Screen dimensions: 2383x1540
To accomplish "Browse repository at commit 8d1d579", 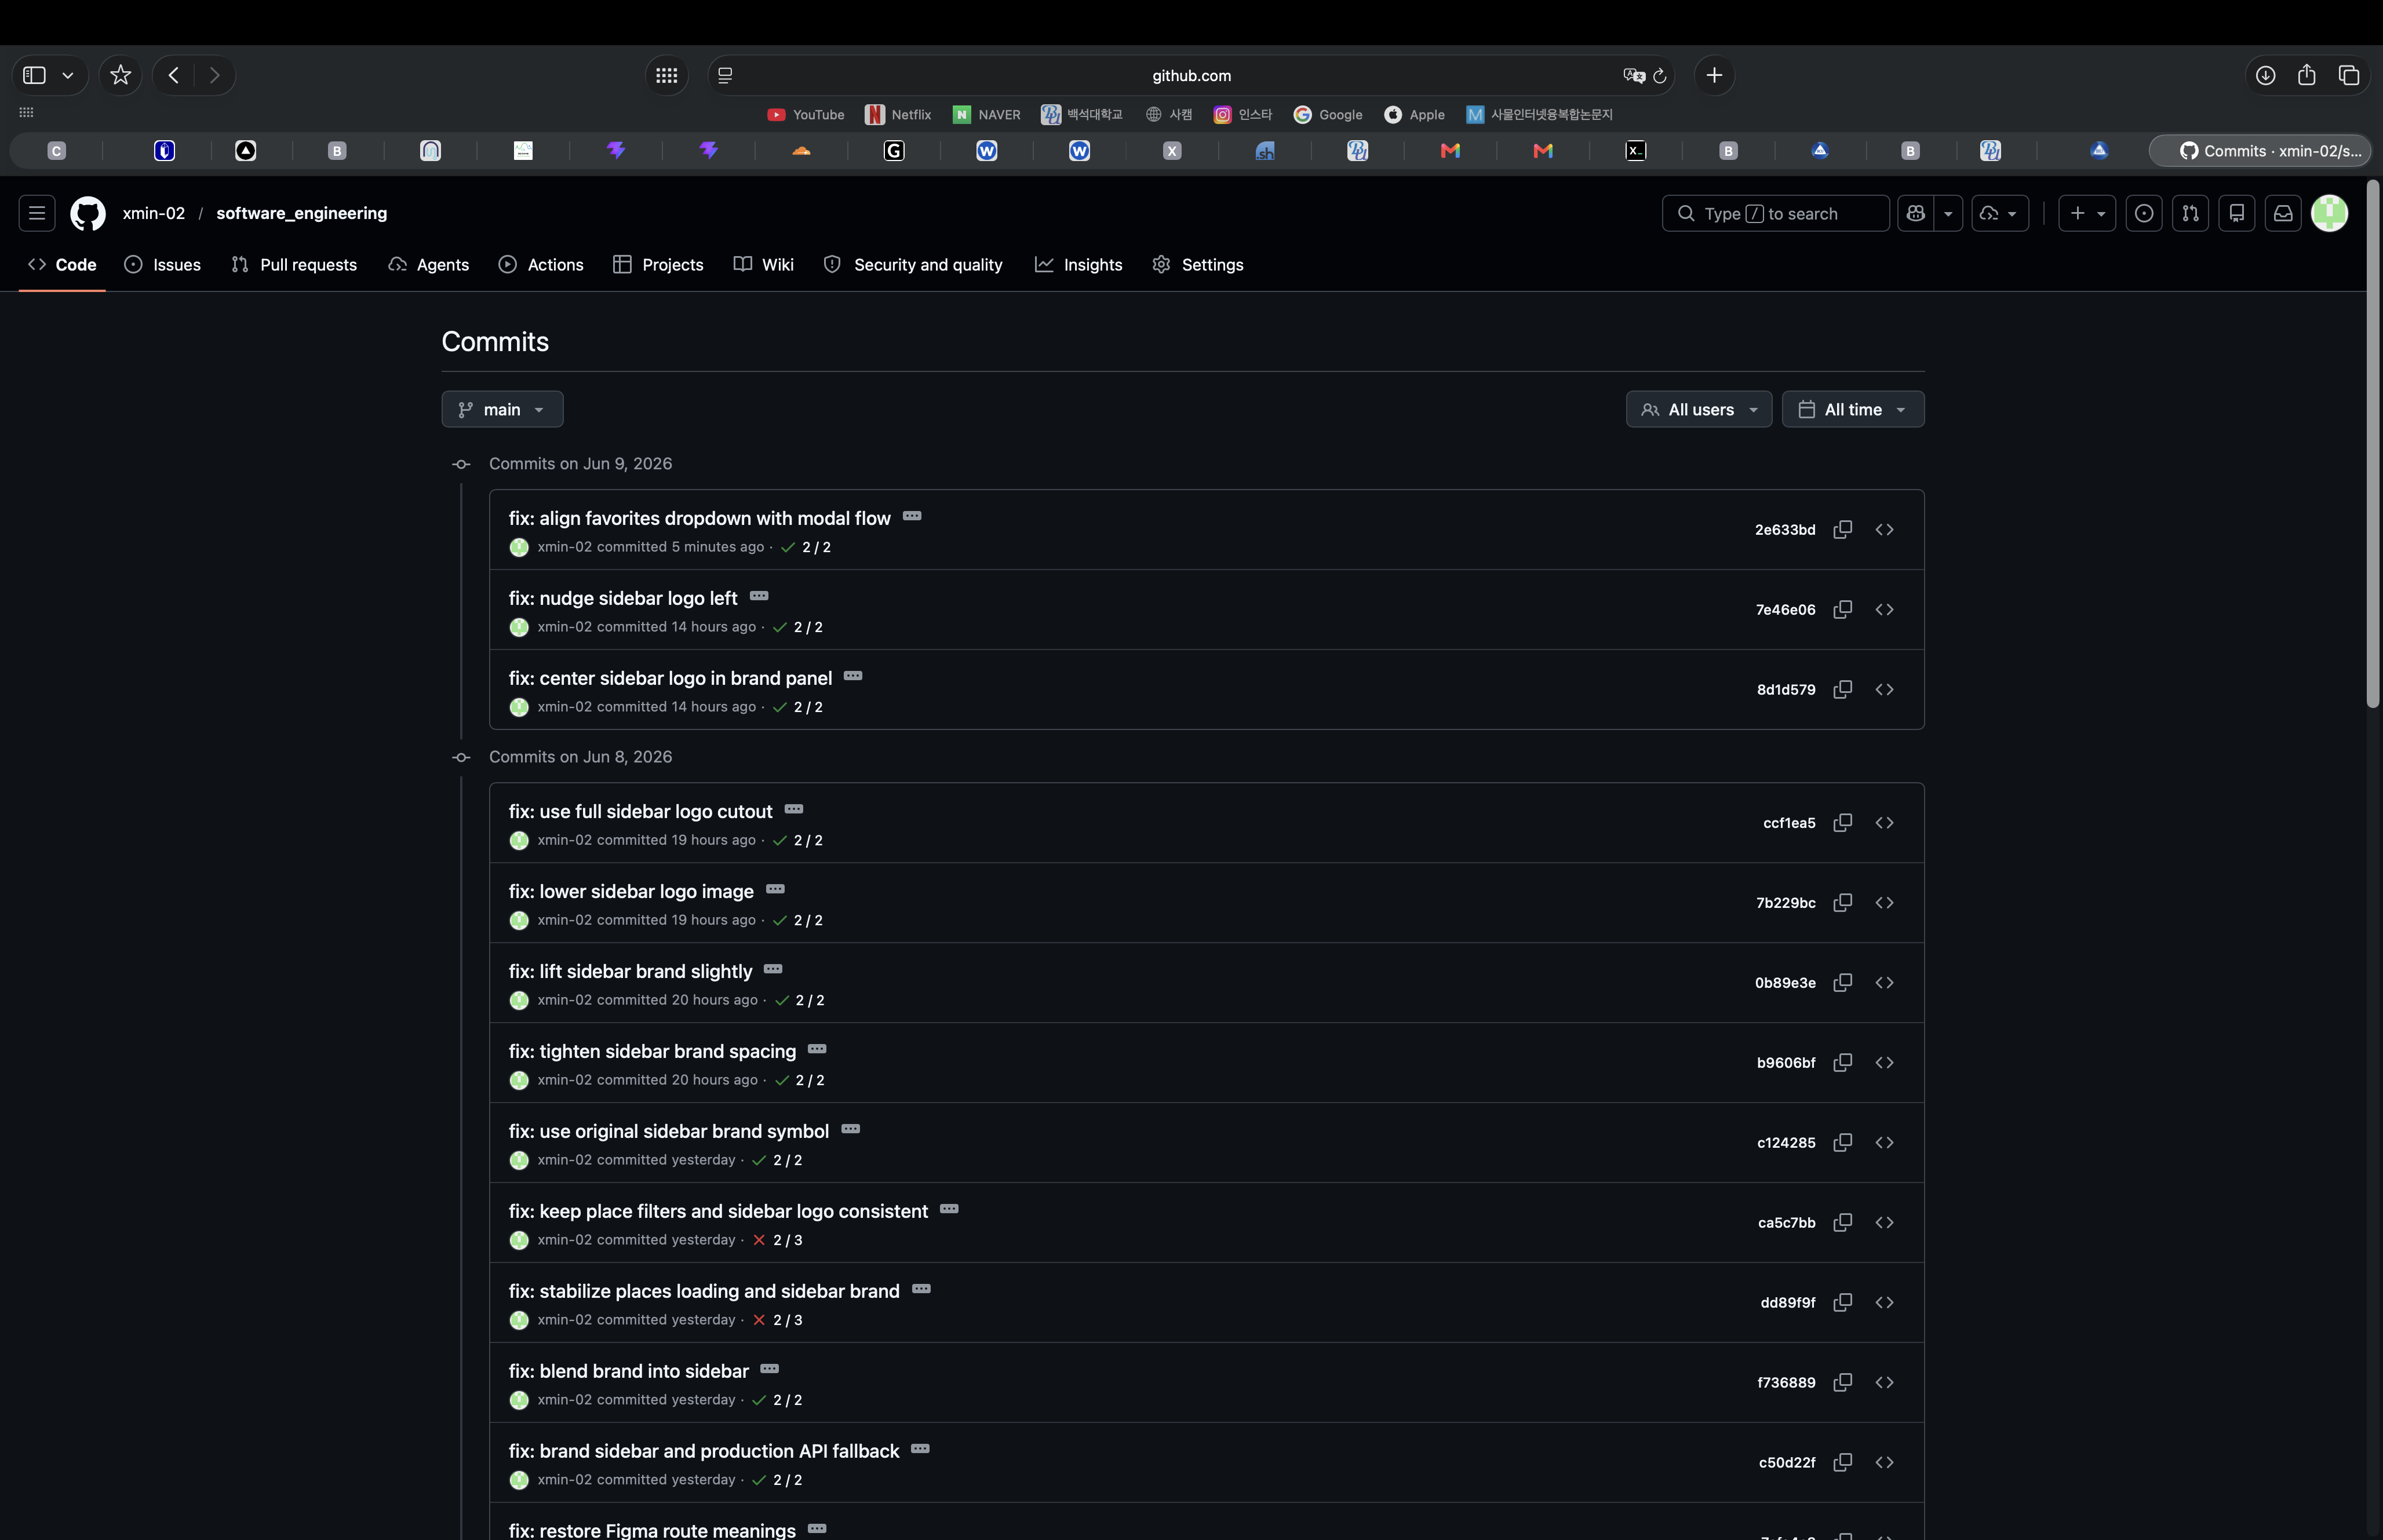I will 1884,689.
